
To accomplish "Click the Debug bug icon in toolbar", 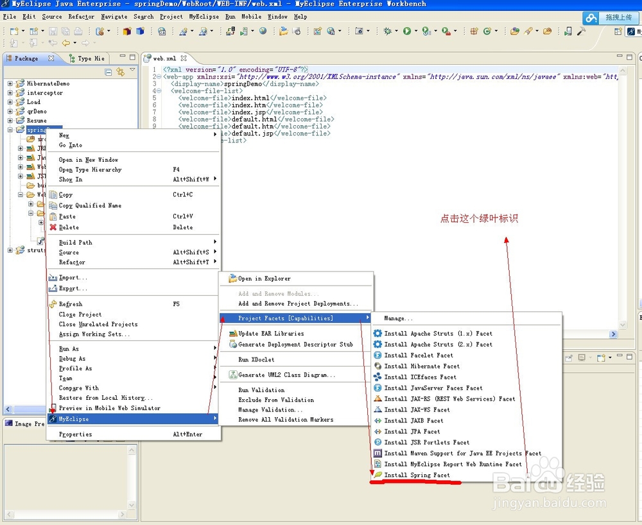I will (387, 31).
